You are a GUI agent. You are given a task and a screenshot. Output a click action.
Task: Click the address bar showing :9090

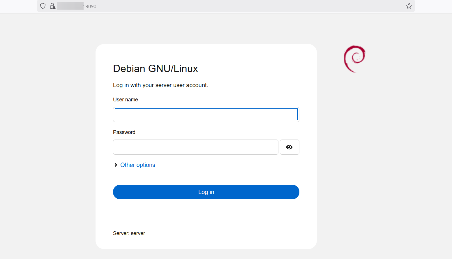point(226,6)
